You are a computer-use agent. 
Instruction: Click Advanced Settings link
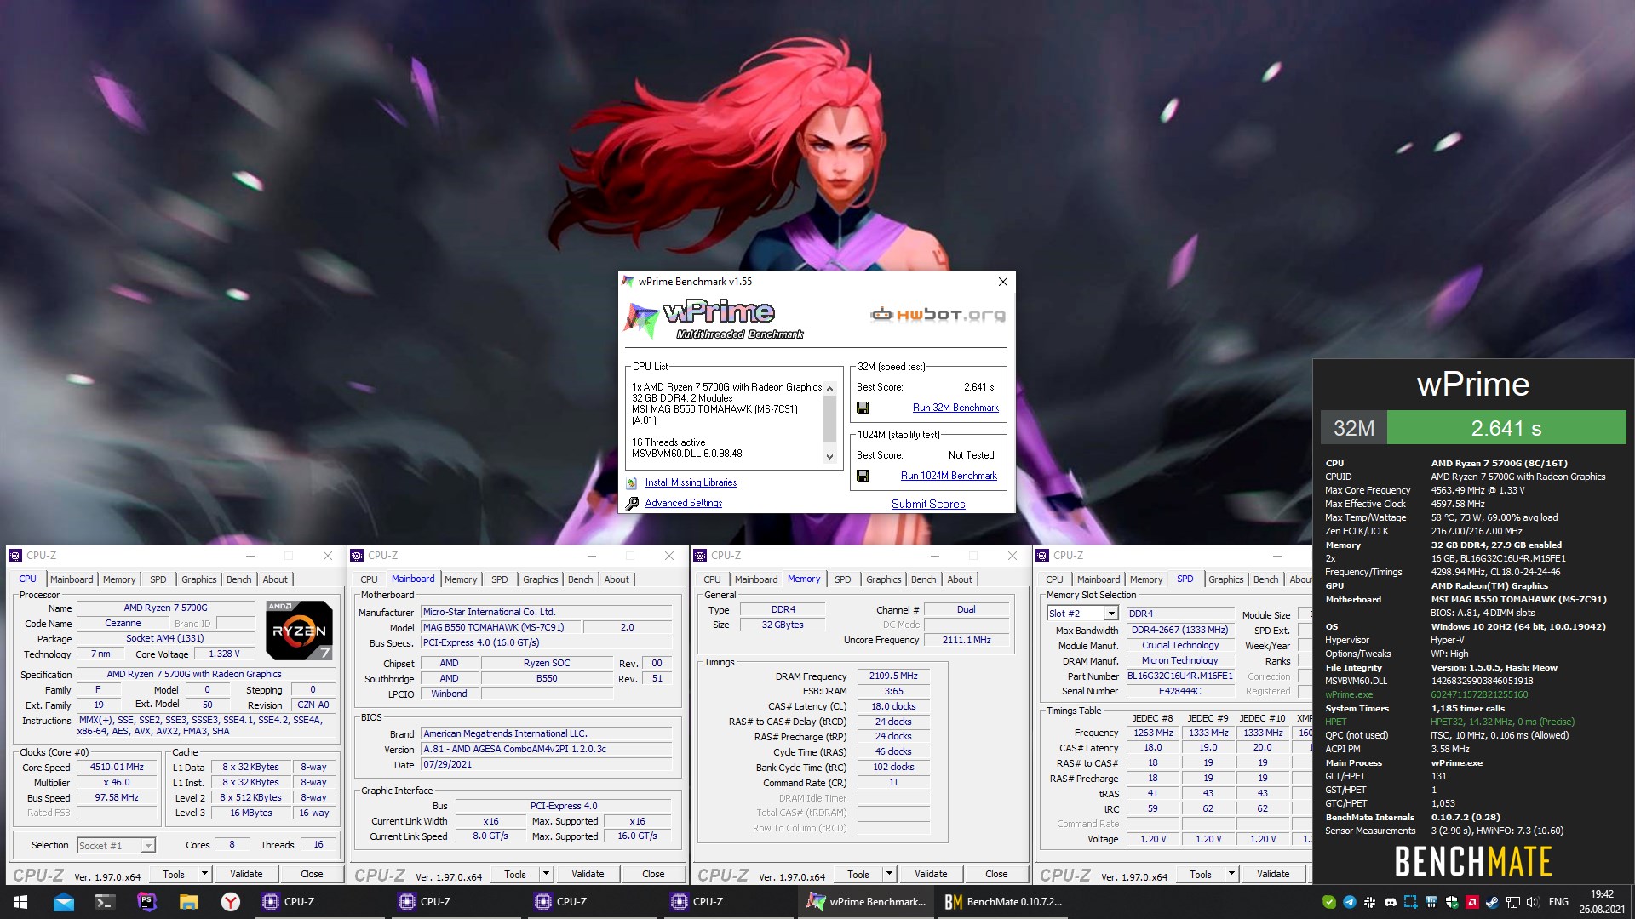(684, 503)
